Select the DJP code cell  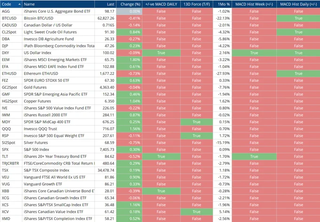coord(11,46)
